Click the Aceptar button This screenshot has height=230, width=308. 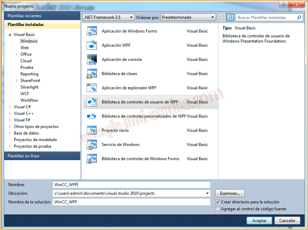[259, 220]
